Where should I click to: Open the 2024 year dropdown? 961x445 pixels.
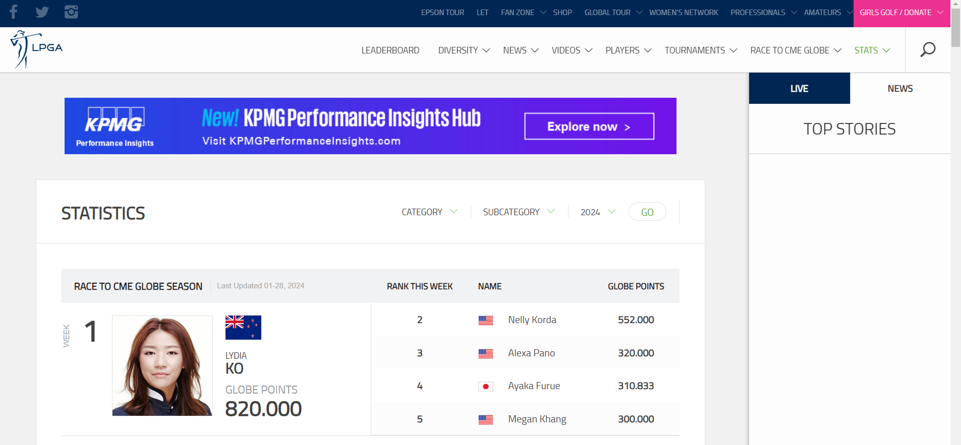tap(598, 212)
